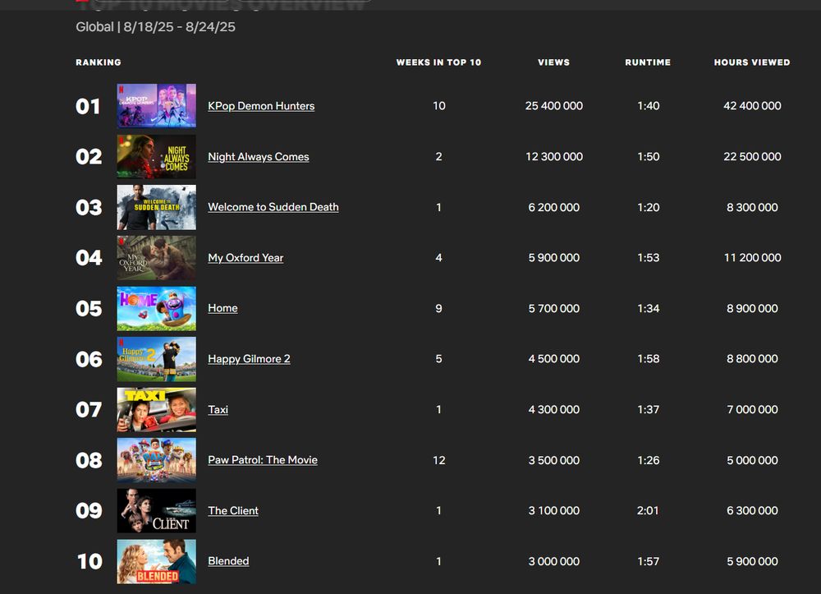Click the 4 500 000 views value
Viewport: 821px width, 594px height.
pyautogui.click(x=554, y=359)
